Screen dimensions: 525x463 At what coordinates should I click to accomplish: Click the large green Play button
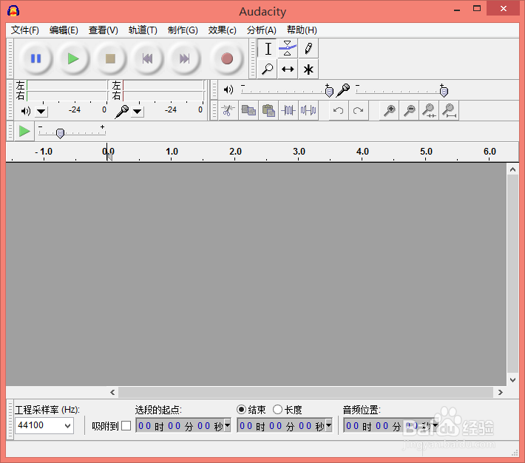pyautogui.click(x=73, y=58)
